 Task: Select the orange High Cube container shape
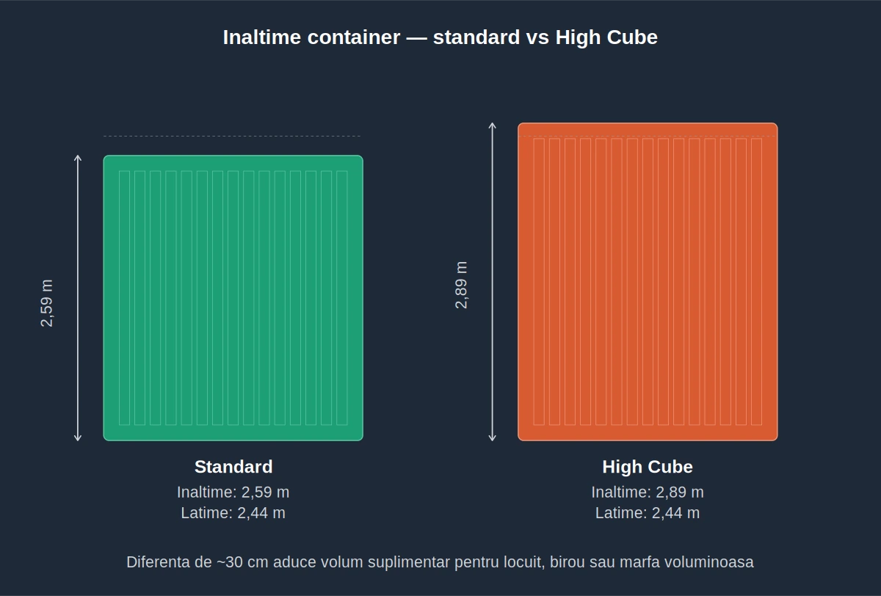coord(648,282)
